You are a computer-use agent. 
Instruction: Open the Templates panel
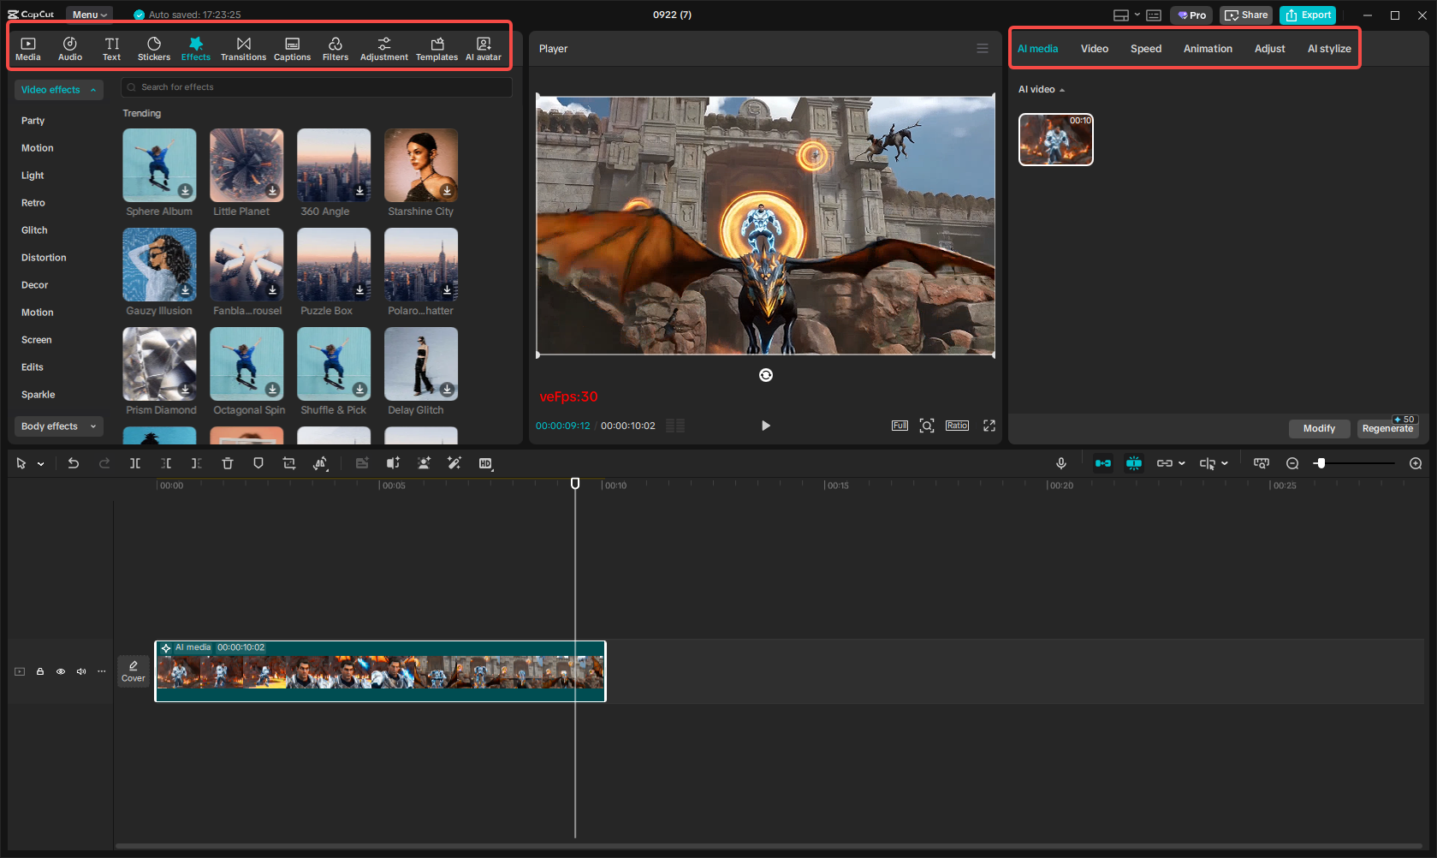click(437, 49)
